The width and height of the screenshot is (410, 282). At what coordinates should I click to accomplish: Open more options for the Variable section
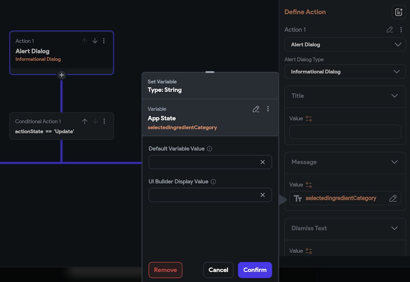click(268, 109)
